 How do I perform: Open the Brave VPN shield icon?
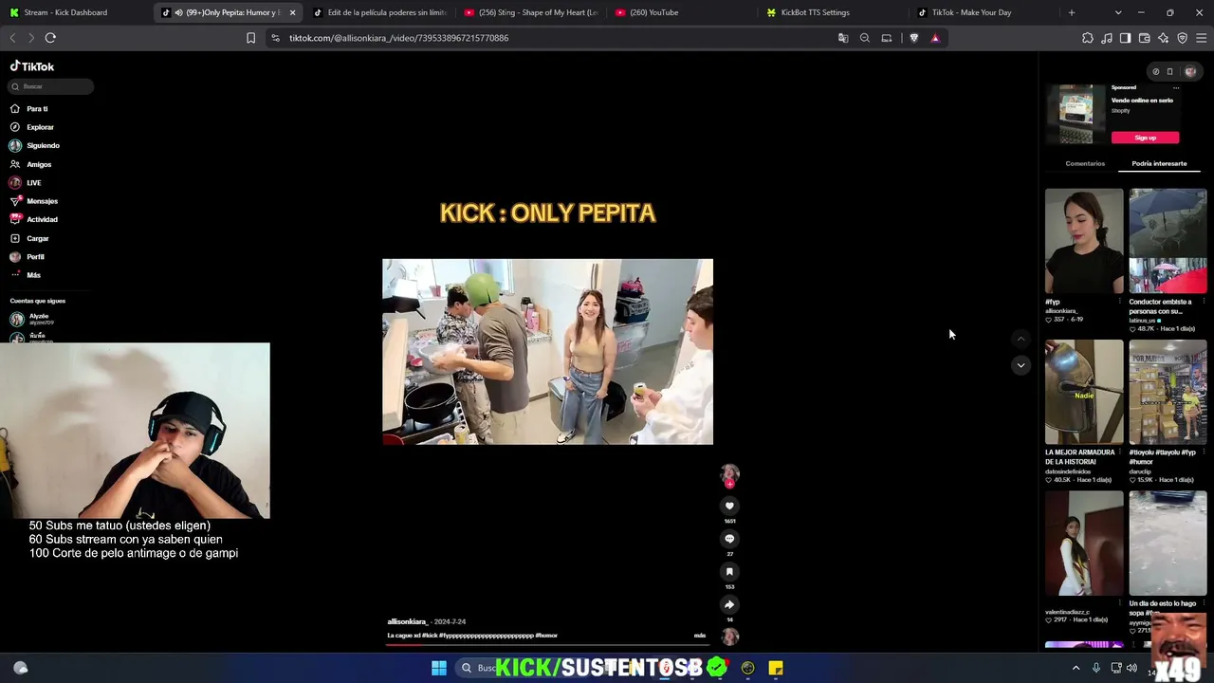(x=1183, y=38)
